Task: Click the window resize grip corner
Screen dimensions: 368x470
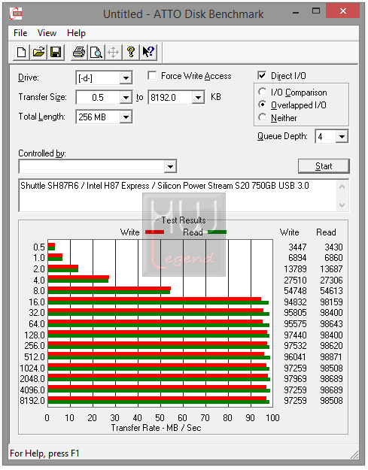Action: point(354,455)
